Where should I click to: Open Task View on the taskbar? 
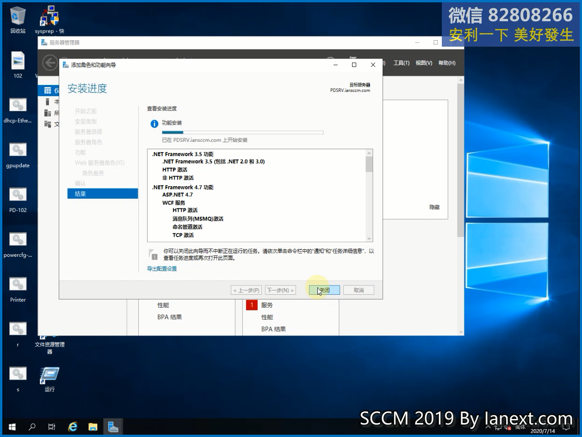pos(52,427)
